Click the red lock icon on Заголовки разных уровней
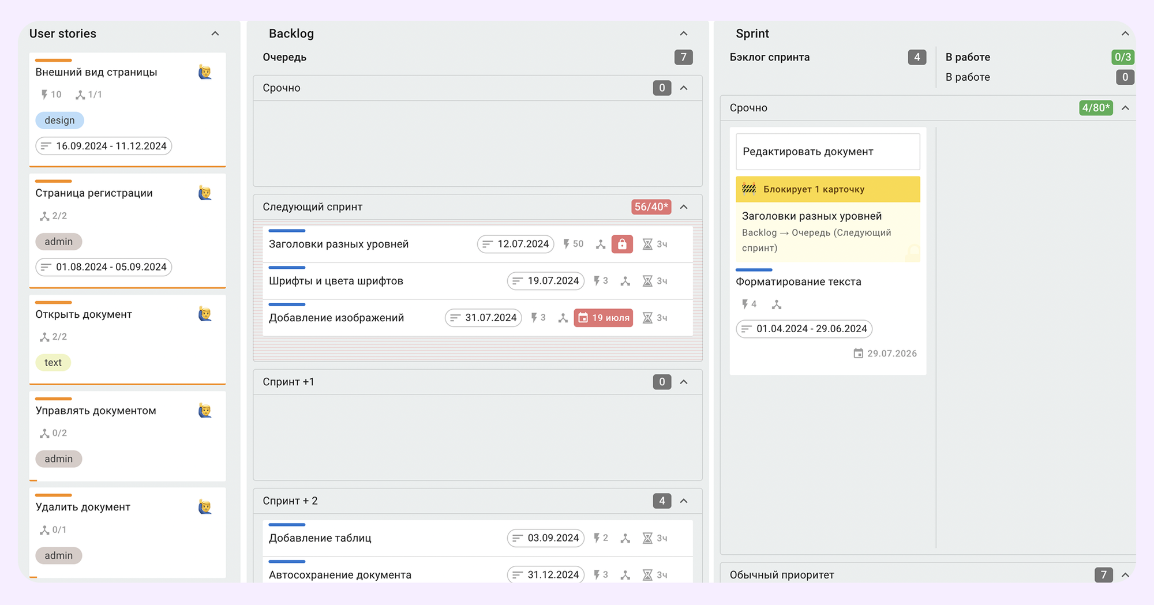Viewport: 1154px width, 605px height. point(622,244)
